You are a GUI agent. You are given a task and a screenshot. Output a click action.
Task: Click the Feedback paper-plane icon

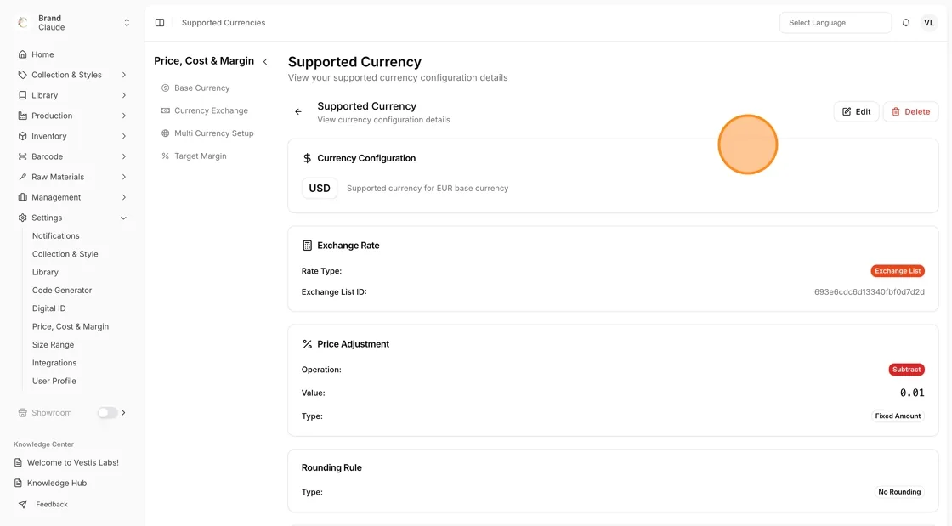click(22, 504)
